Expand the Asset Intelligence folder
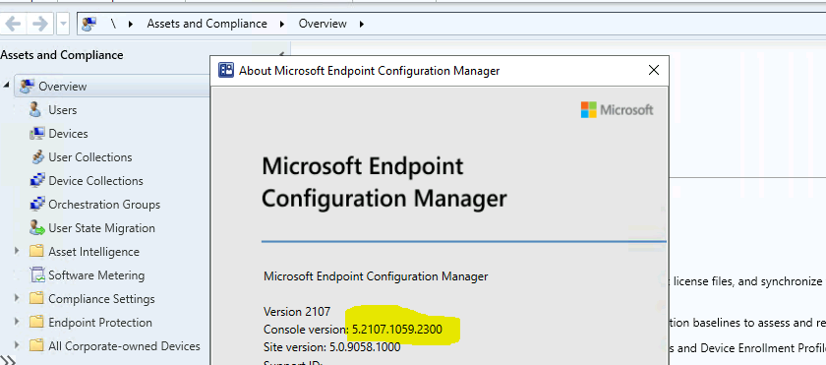This screenshot has width=826, height=365. pos(17,251)
